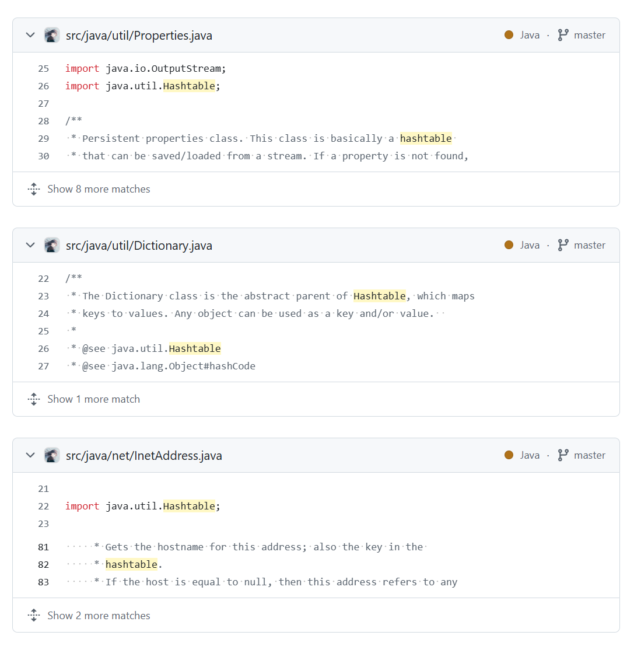Click avatar icon beside Properties.java
The height and width of the screenshot is (646, 634).
tap(52, 35)
